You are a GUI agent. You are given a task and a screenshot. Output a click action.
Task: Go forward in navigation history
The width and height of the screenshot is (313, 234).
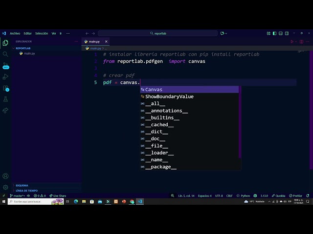tap(93, 34)
